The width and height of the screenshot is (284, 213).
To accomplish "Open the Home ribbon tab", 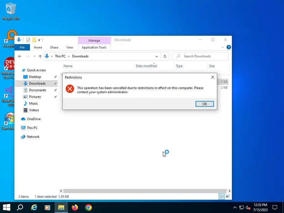I will (x=38, y=47).
